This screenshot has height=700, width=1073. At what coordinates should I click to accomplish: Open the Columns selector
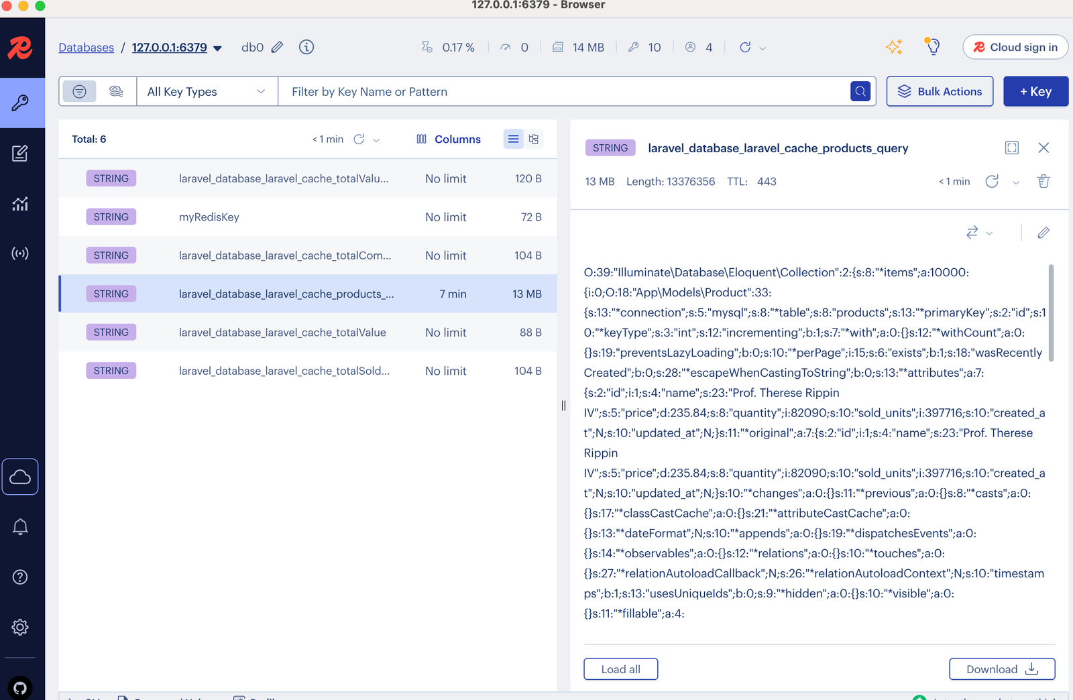(x=449, y=139)
